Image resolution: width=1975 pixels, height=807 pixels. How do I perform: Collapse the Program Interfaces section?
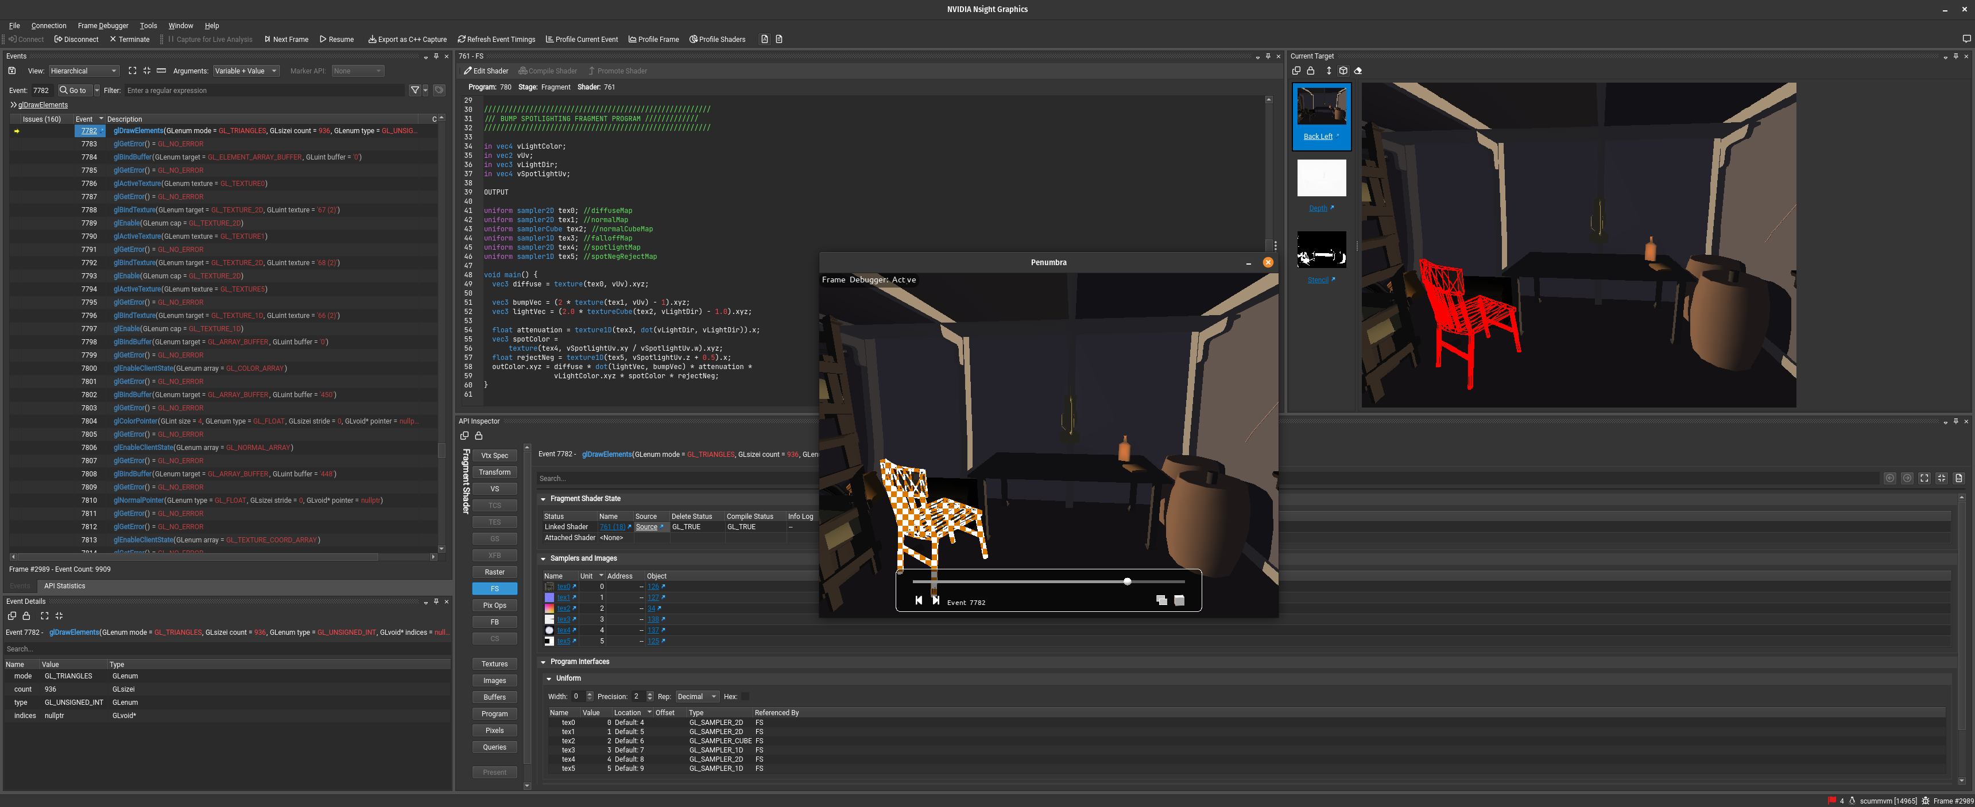[543, 662]
